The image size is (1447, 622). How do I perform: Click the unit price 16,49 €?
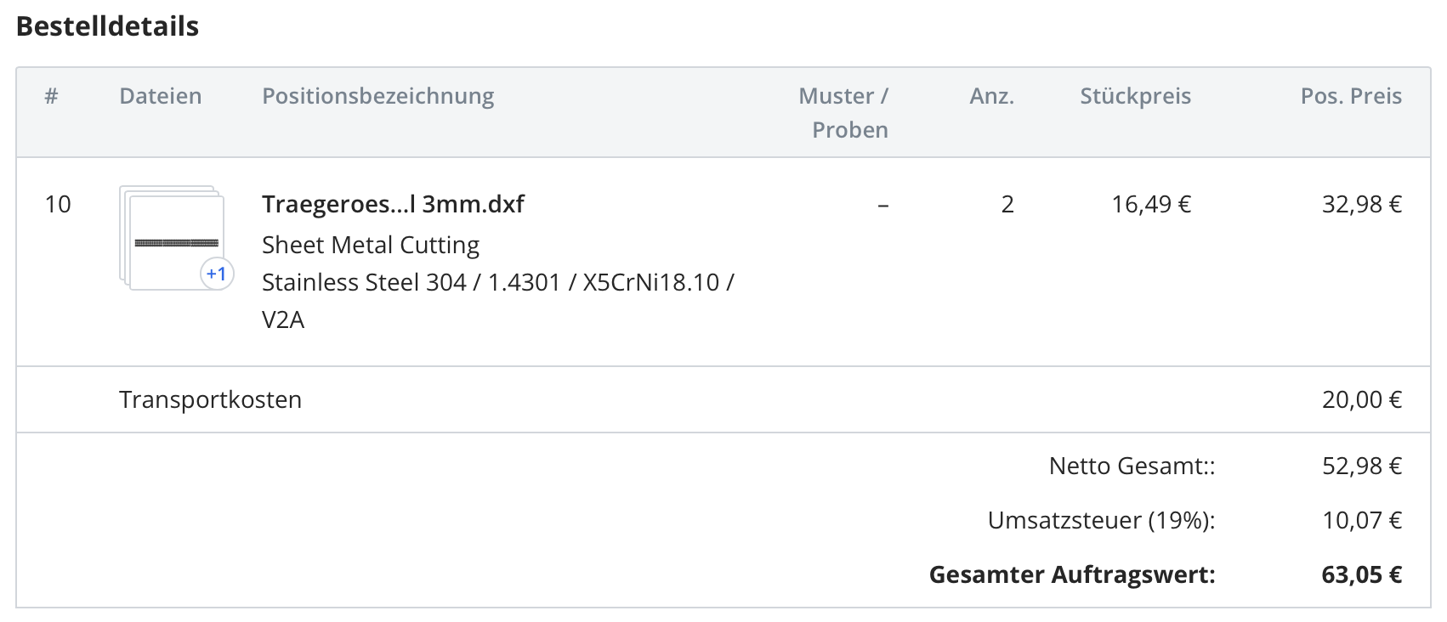(1151, 204)
